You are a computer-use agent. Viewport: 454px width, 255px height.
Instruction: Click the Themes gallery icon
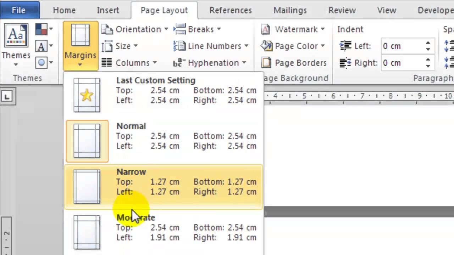16,35
